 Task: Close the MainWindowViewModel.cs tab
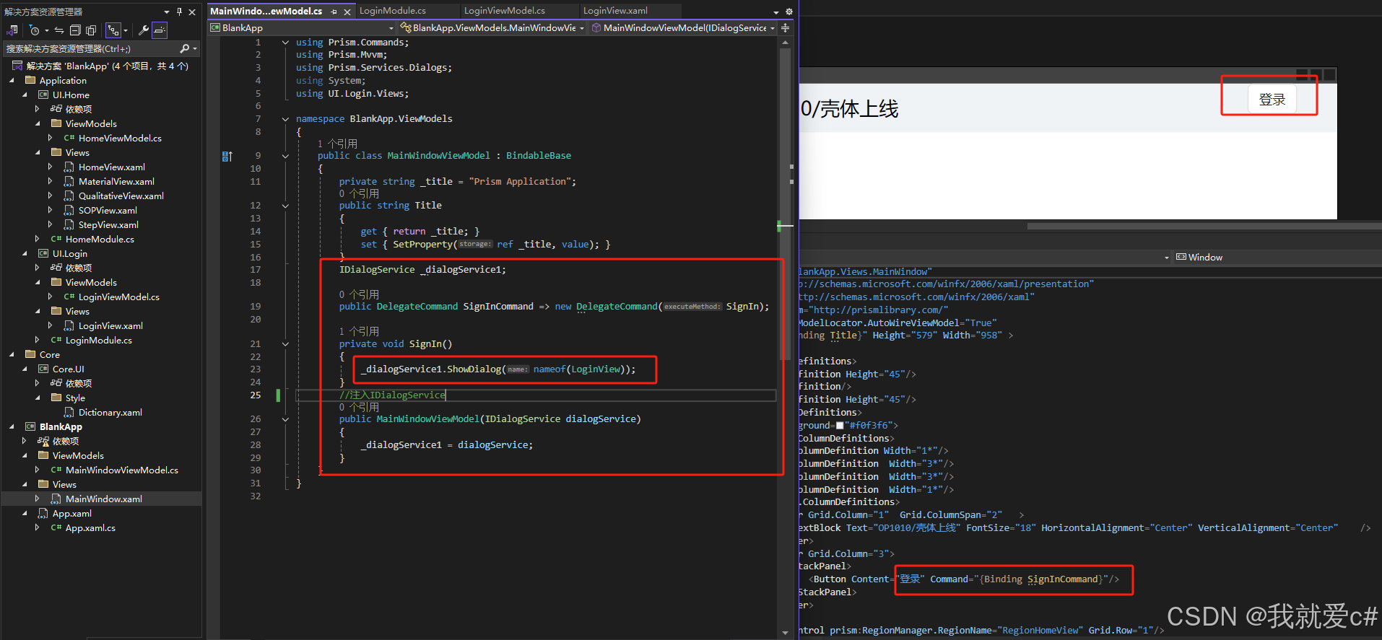[x=347, y=12]
